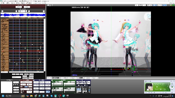This screenshot has height=98, width=175.
Task: Show hidden system tray icons
Action: (150, 96)
